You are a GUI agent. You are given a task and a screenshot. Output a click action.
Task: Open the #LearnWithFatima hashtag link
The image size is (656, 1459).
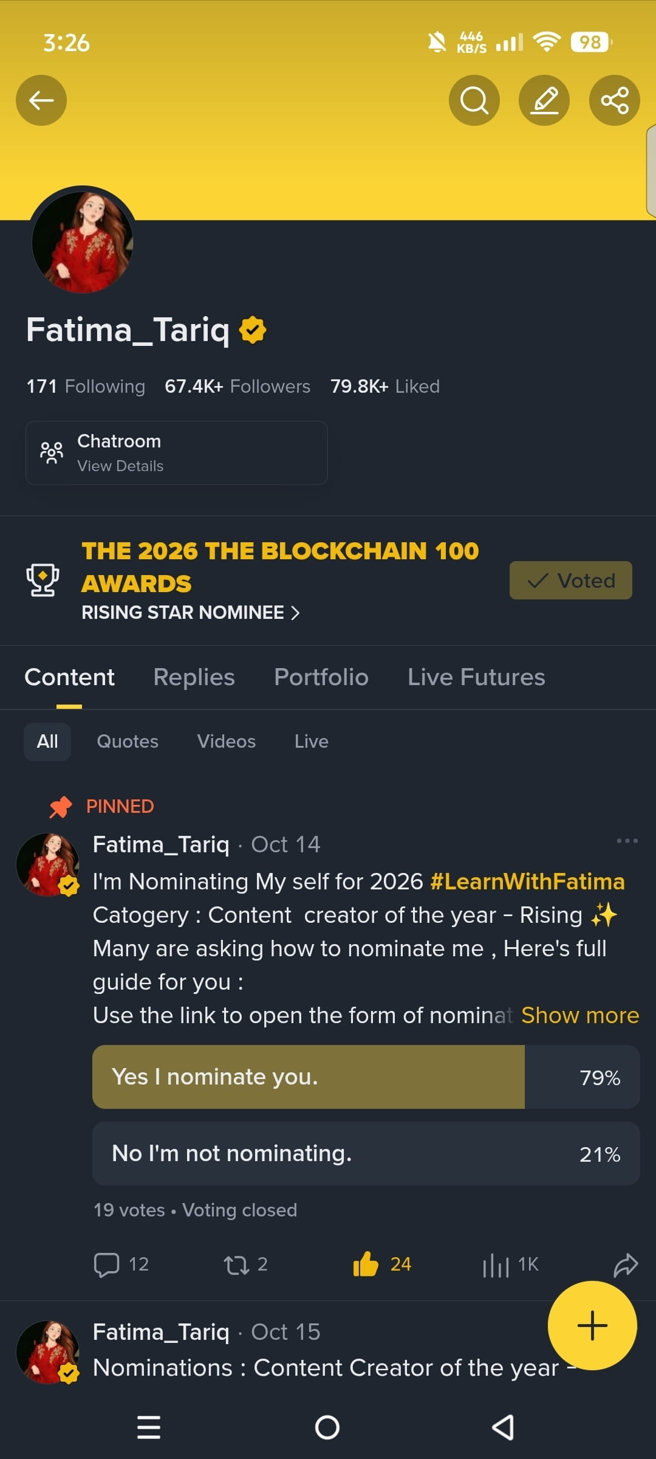pos(527,881)
